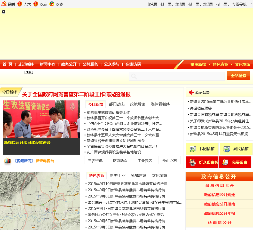Screen dimensions: 253x230
Task: Click the magnifier icon in the search box
Action: coord(134,76)
